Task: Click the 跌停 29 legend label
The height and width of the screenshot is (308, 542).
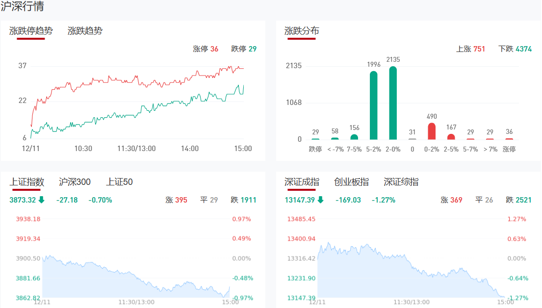Action: (x=244, y=49)
